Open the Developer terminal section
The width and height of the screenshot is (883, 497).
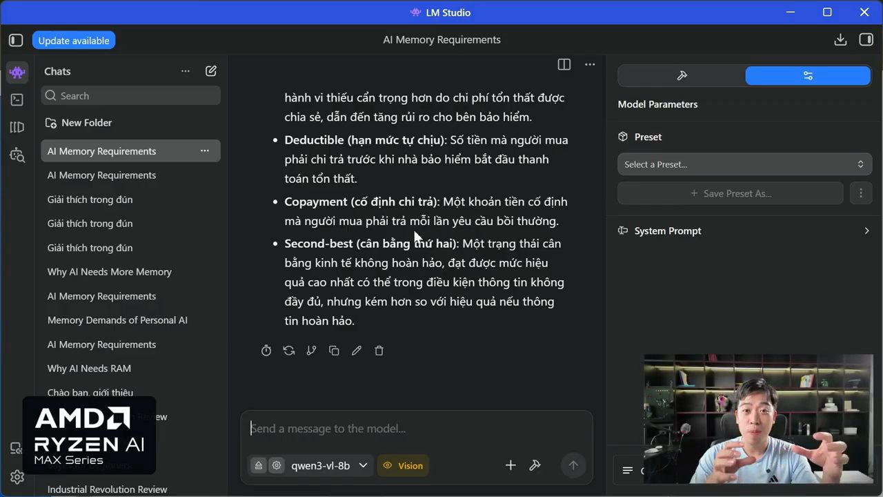tap(17, 100)
